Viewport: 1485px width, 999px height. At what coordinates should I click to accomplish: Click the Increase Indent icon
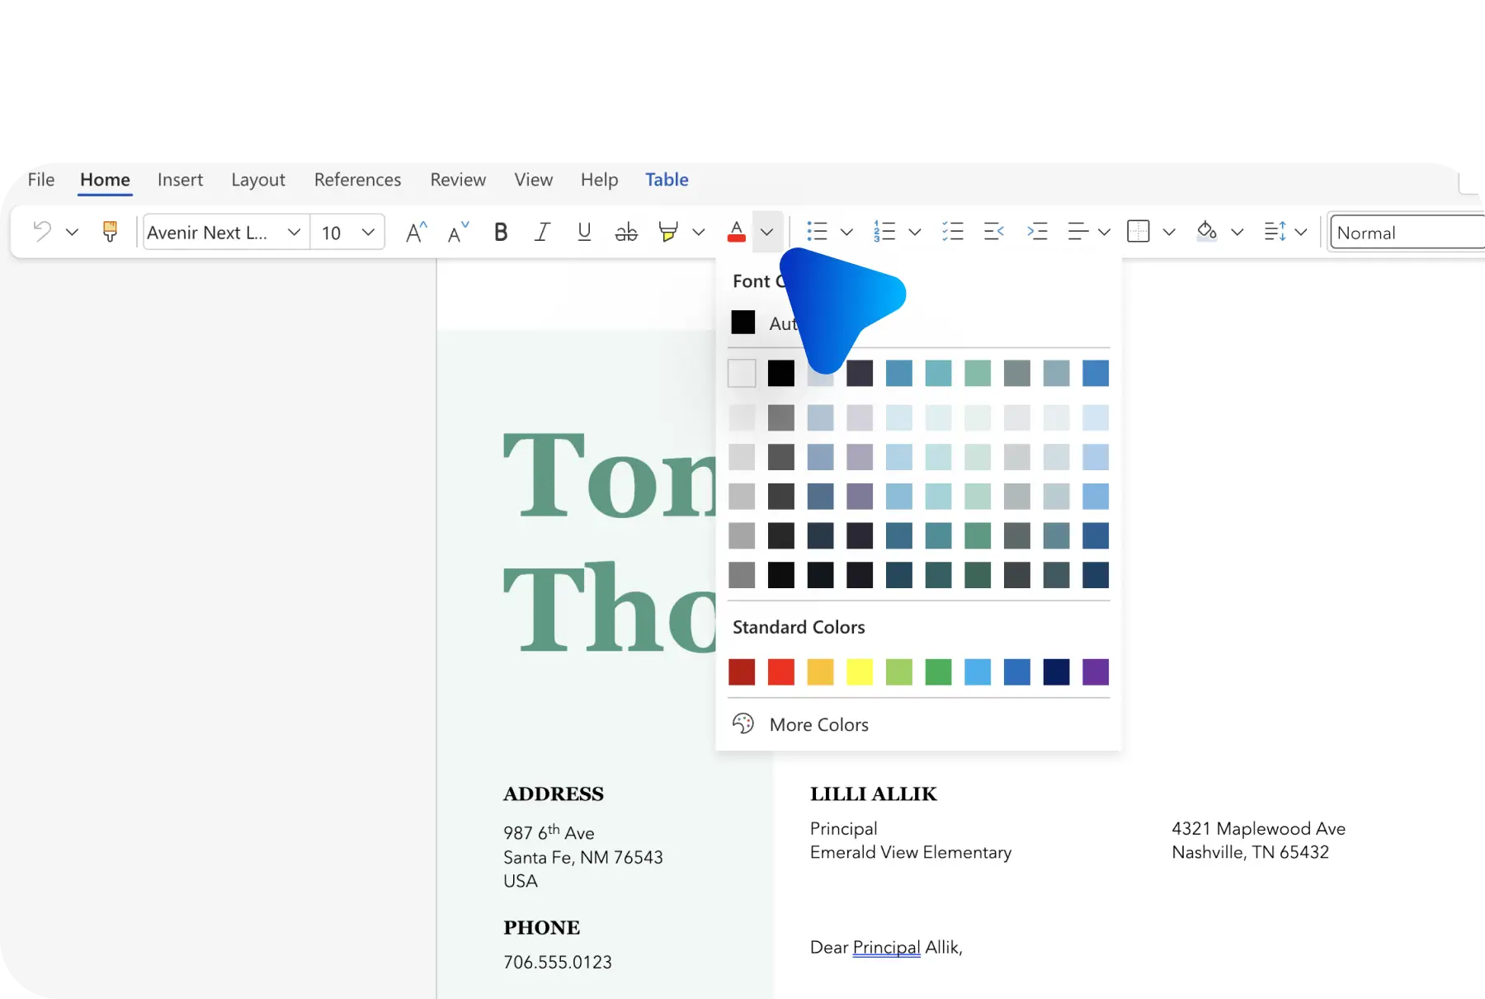1037,232
